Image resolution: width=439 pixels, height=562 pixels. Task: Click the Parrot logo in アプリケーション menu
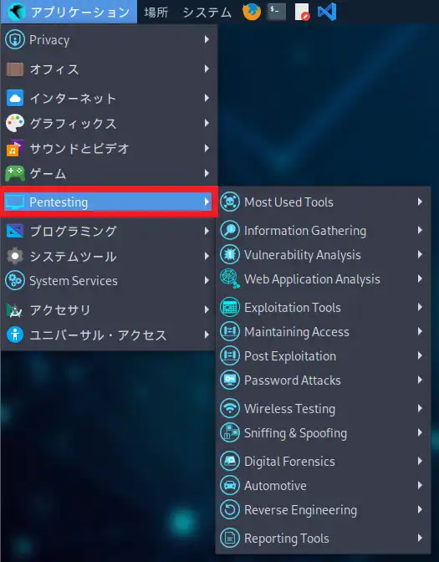pyautogui.click(x=16, y=12)
